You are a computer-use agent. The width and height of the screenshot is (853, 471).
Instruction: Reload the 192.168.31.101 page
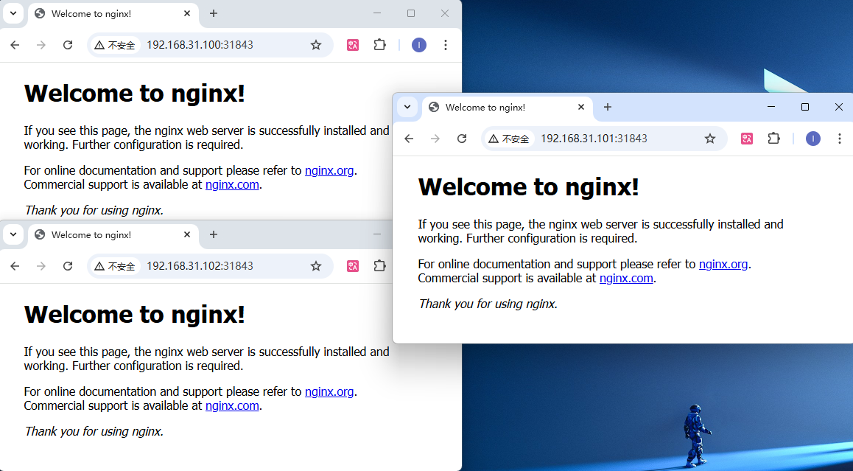461,139
